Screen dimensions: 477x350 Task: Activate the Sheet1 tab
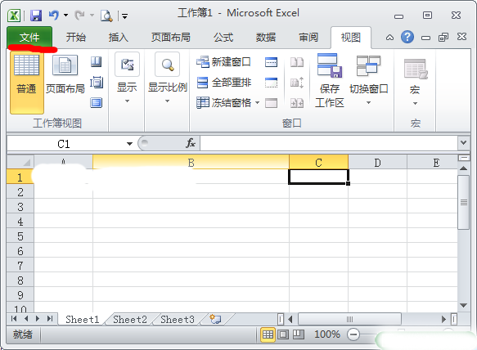(x=83, y=320)
